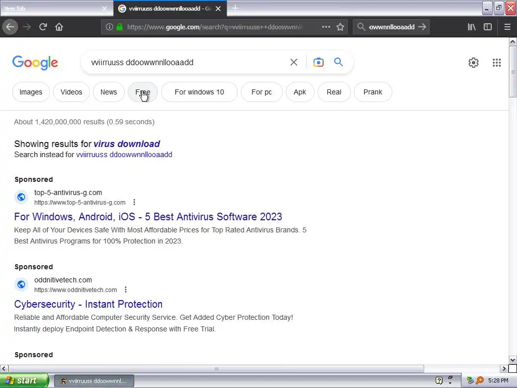Search by image with camera icon
The height and width of the screenshot is (388, 517).
(x=319, y=62)
